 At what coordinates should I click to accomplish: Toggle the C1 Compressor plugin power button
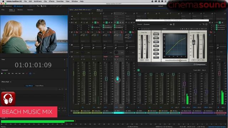[139, 70]
